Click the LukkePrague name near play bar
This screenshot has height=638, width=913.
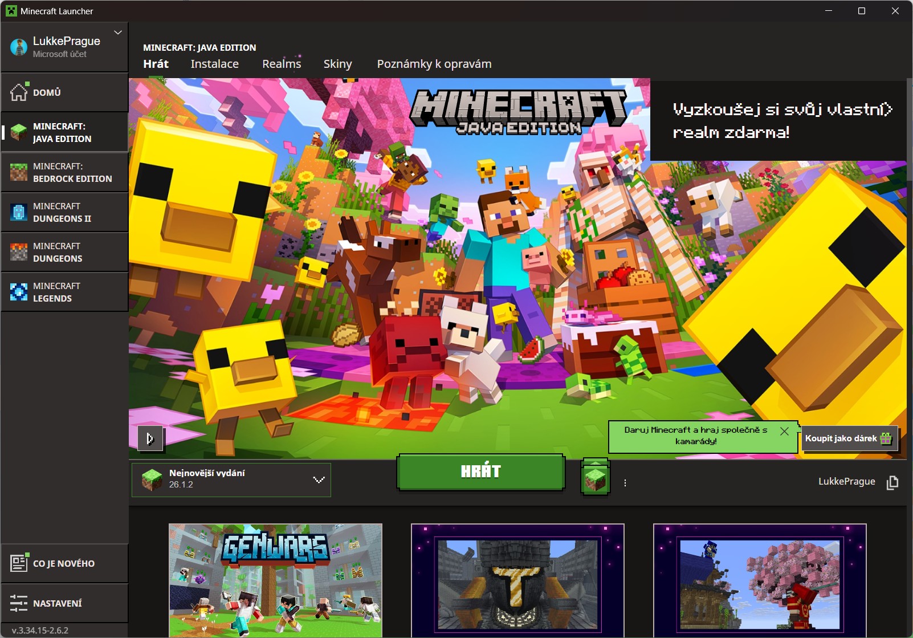click(x=847, y=481)
